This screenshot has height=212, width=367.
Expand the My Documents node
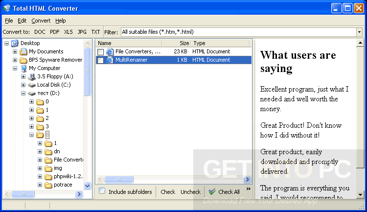pos(15,51)
